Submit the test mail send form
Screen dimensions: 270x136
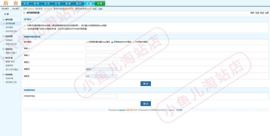[x=146, y=104]
